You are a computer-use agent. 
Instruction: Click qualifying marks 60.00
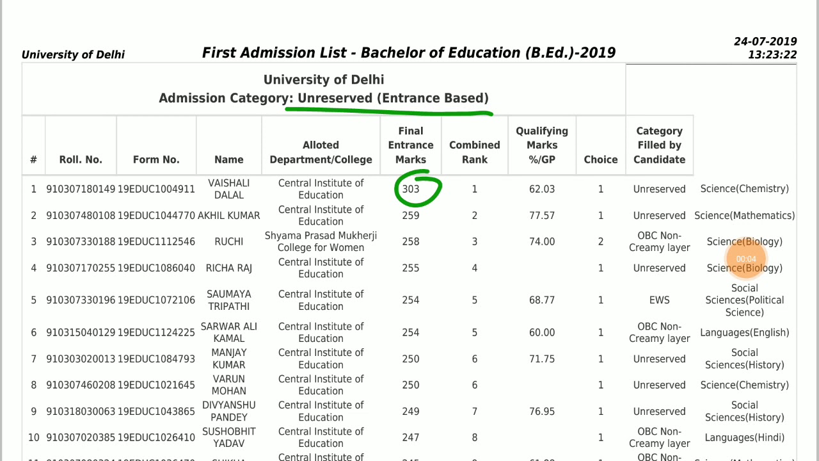pyautogui.click(x=542, y=333)
